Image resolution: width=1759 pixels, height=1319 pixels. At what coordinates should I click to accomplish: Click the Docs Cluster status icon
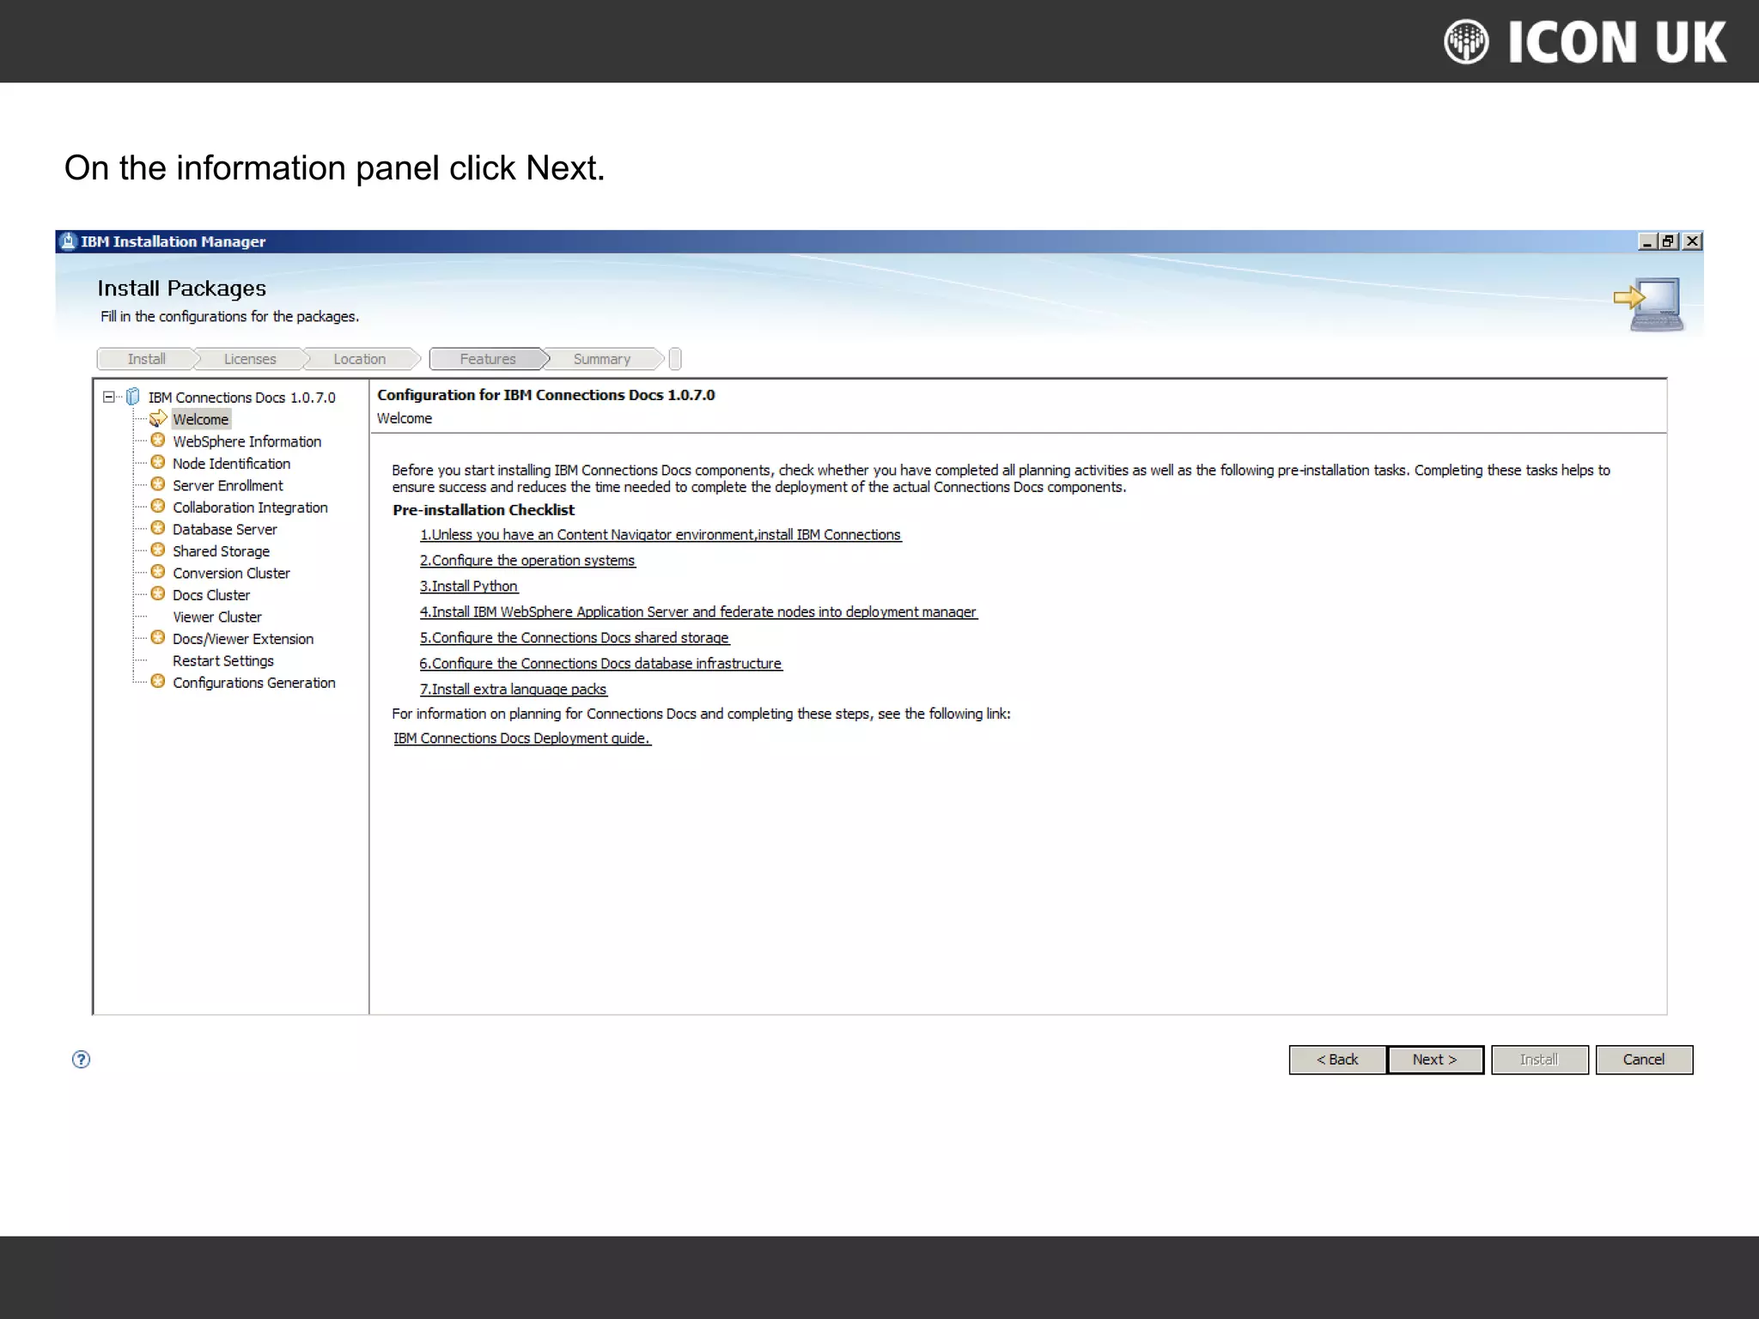pos(158,594)
